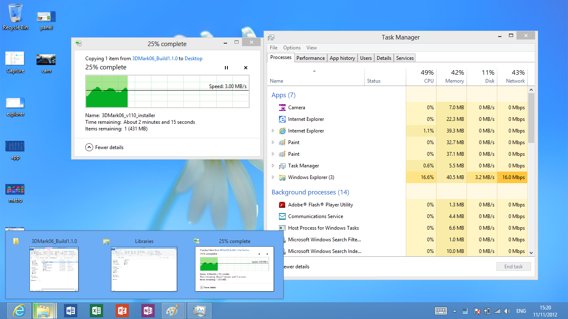Open Internet Explorer from the taskbar
Screen dimensions: 568x319
[x=19, y=311]
